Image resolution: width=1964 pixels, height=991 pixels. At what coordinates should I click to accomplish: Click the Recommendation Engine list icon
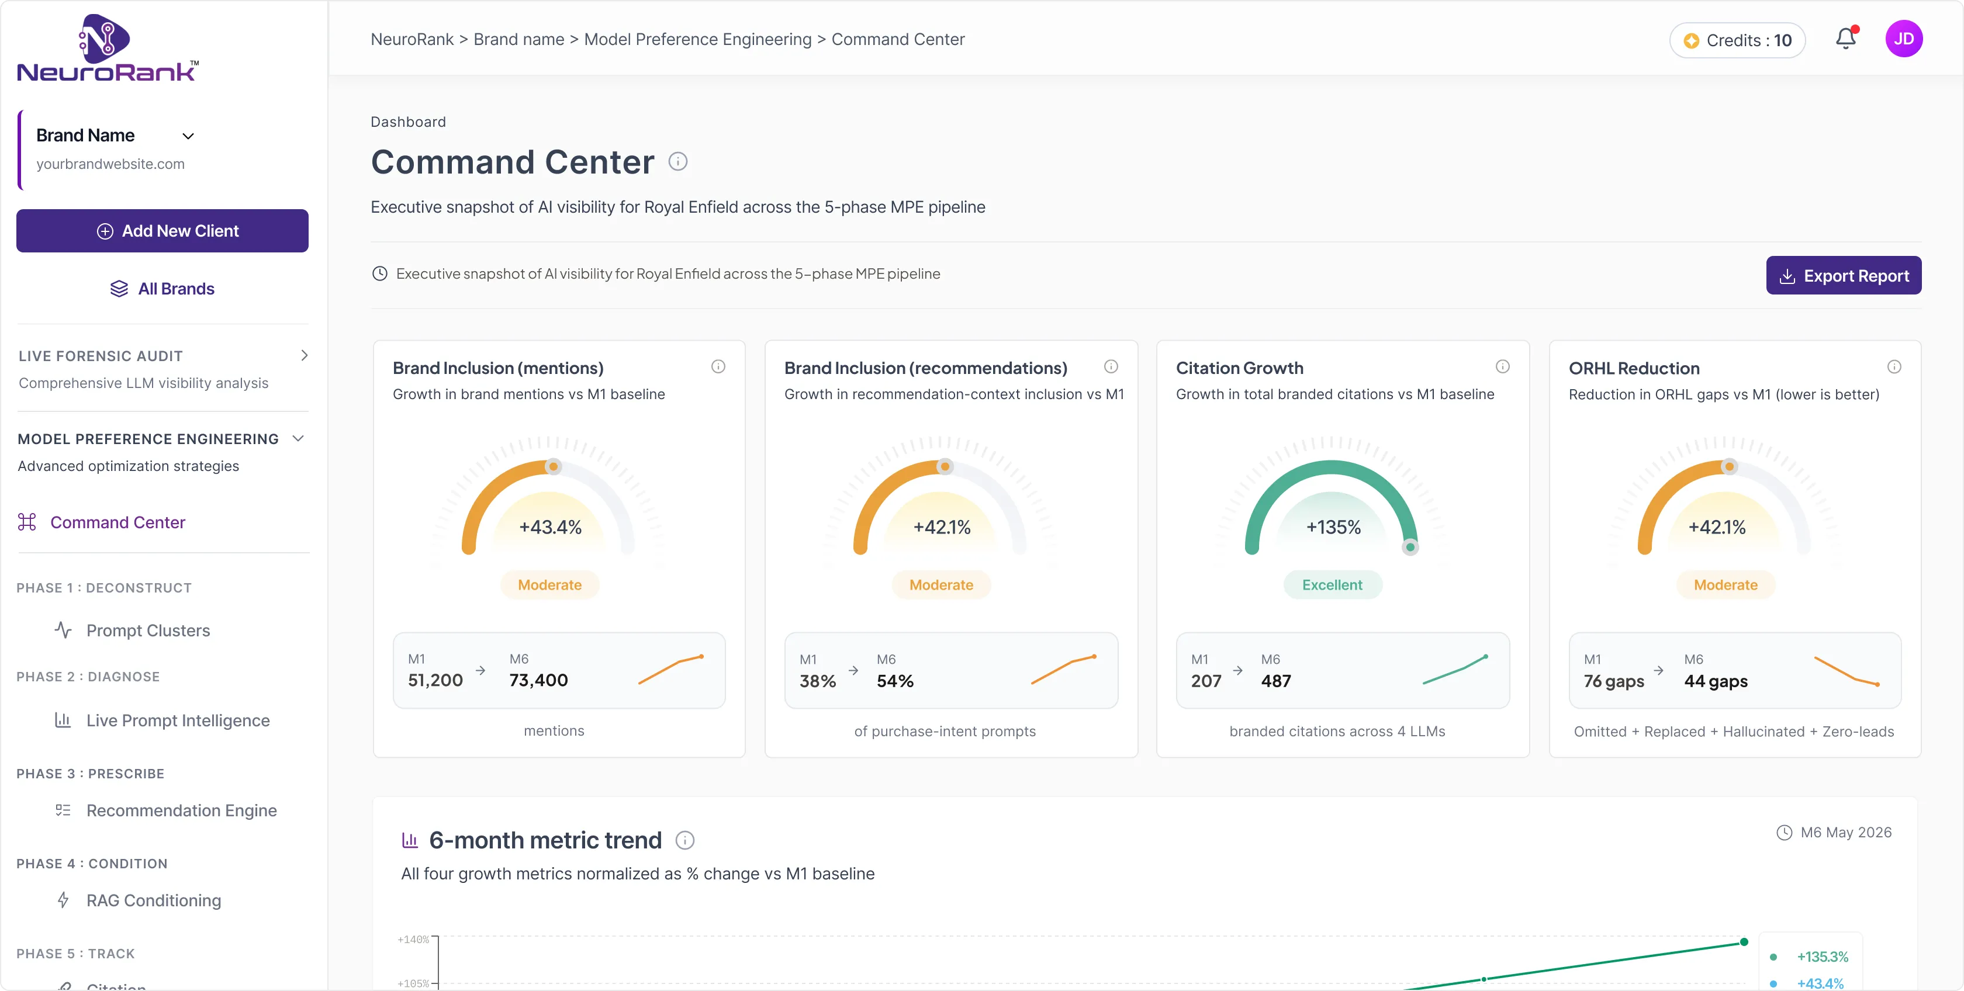tap(63, 810)
